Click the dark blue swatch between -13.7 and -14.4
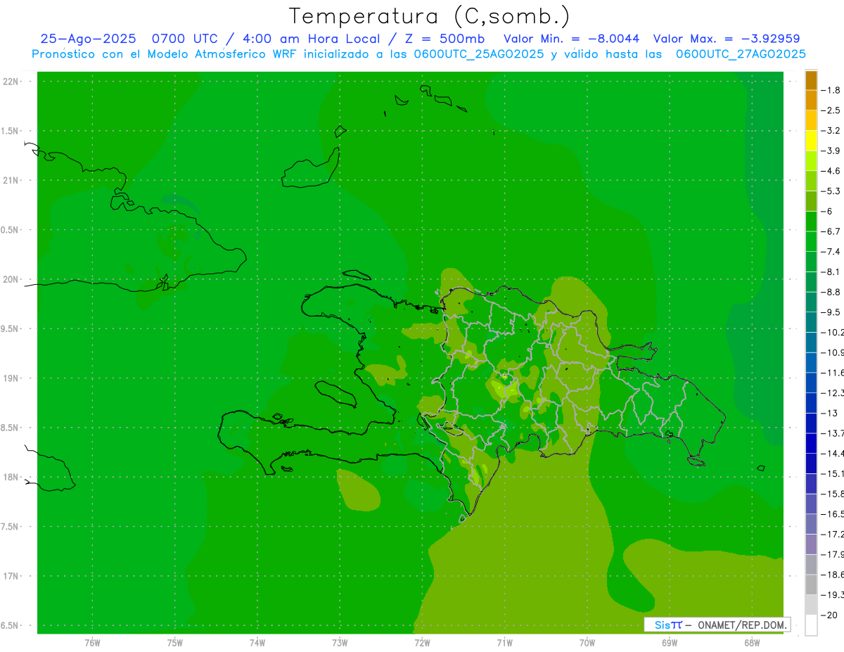This screenshot has height=652, width=844. pos(811,443)
